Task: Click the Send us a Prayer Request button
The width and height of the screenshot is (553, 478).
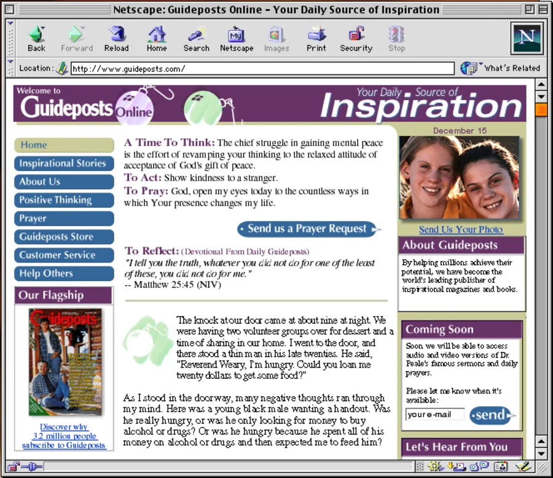Action: coord(309,229)
